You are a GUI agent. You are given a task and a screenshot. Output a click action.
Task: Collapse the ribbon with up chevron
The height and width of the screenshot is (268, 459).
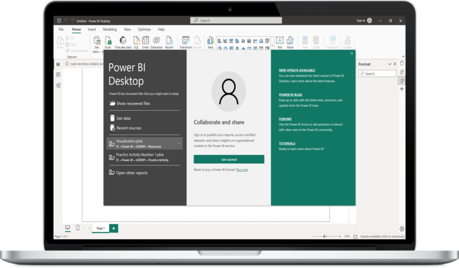pyautogui.click(x=403, y=56)
